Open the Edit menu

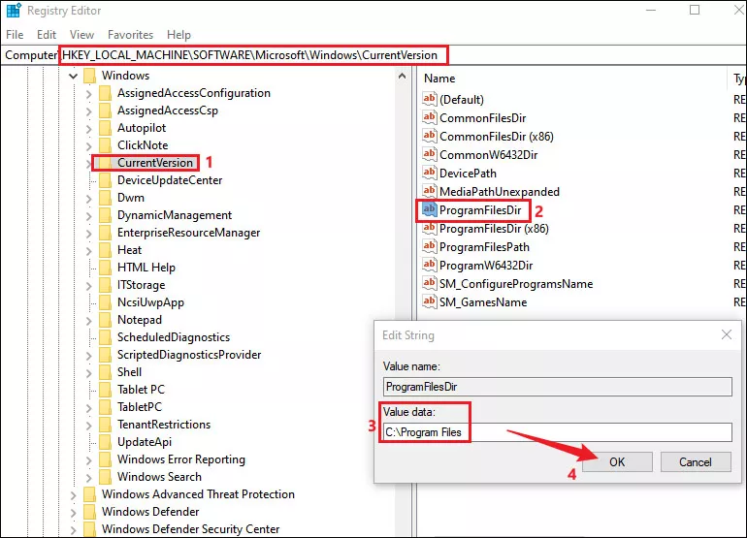pos(47,35)
